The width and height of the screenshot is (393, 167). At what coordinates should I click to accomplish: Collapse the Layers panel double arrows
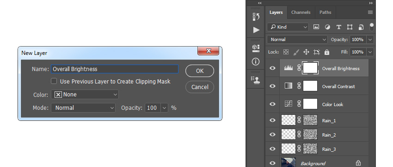point(371,3)
